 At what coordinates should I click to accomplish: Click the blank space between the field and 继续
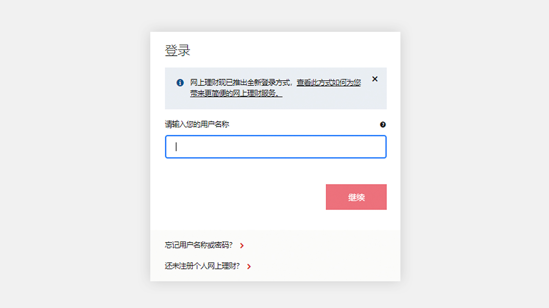pos(276,171)
